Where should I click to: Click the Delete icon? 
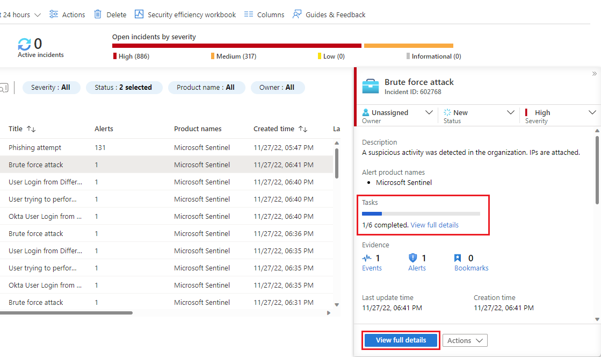click(100, 14)
